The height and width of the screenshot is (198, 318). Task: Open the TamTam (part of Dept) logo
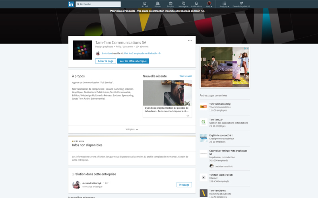[204, 177]
